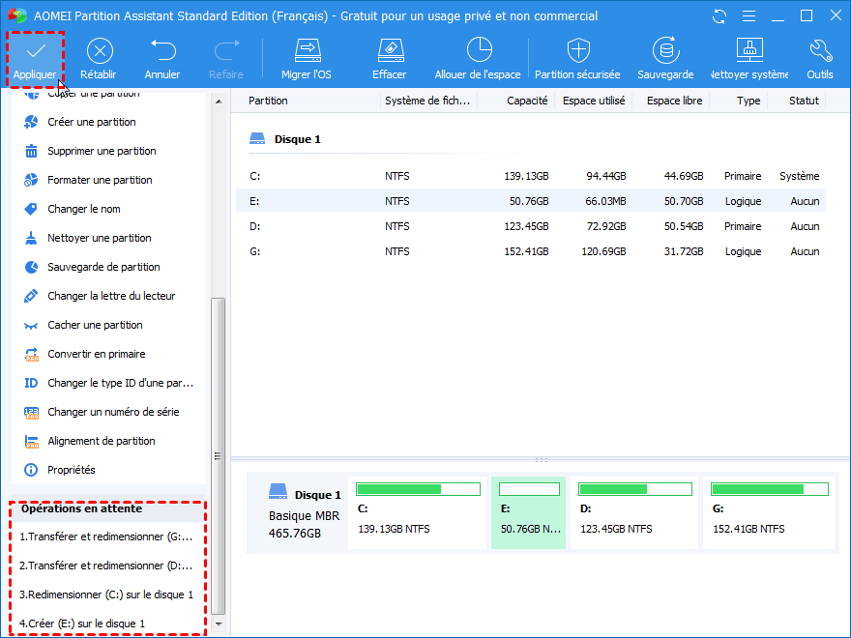
Task: Select Changer le nom
Action: click(x=84, y=209)
